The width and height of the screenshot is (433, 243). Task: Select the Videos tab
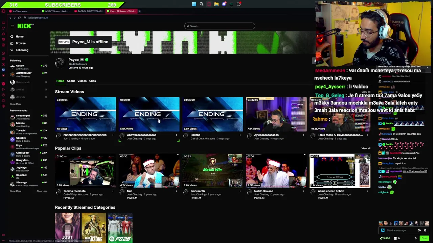tap(82, 81)
